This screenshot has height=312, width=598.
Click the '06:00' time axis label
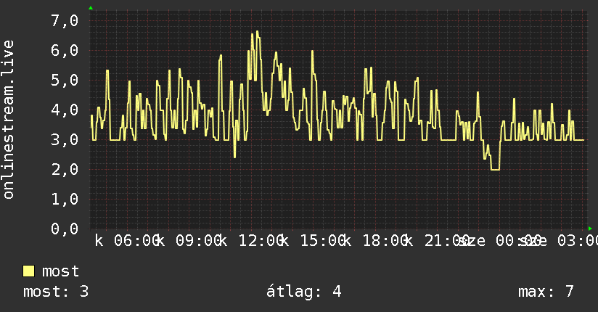pyautogui.click(x=136, y=241)
